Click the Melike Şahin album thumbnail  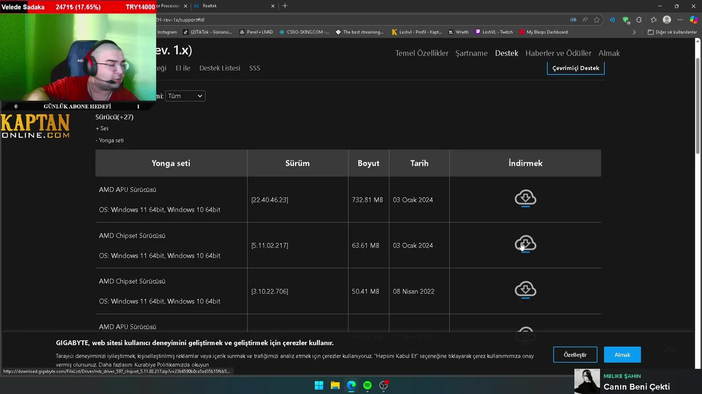click(x=587, y=381)
